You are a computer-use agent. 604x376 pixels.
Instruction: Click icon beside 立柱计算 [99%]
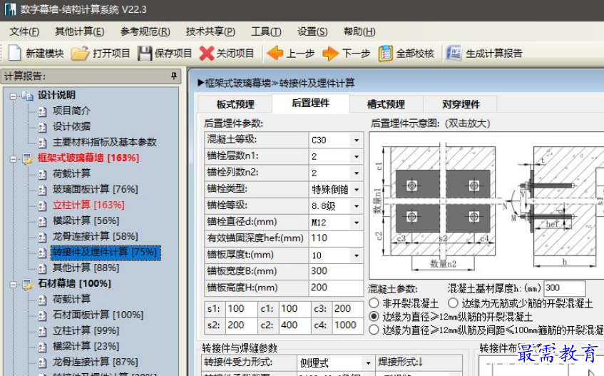point(42,331)
